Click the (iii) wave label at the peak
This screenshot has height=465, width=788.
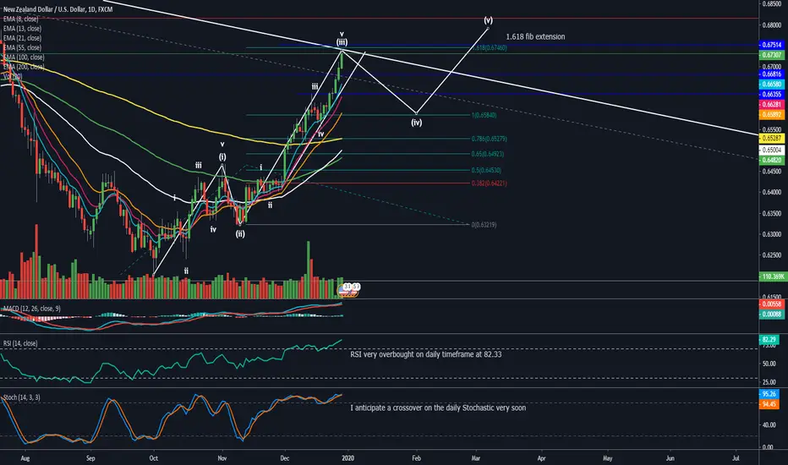point(342,42)
